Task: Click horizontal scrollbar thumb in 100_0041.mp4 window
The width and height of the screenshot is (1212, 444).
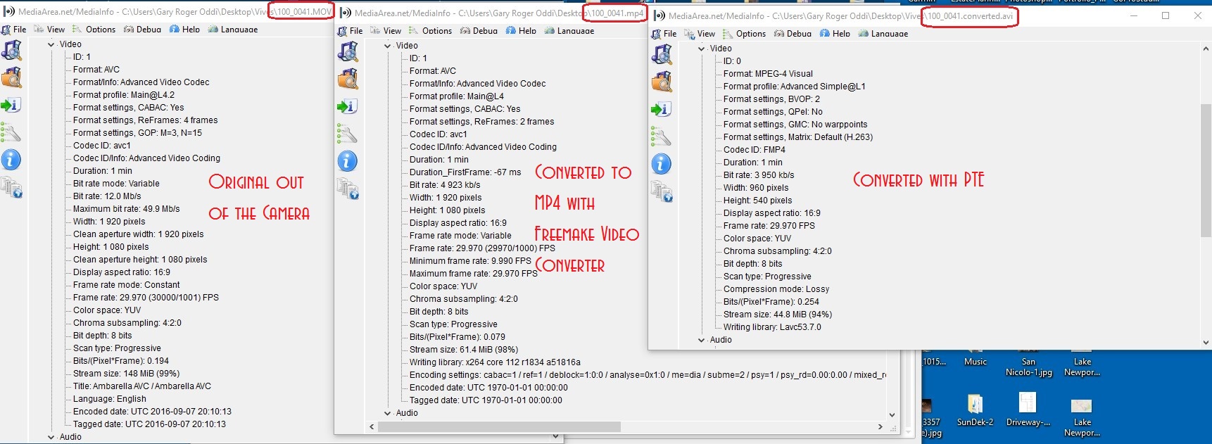Action: 499,427
